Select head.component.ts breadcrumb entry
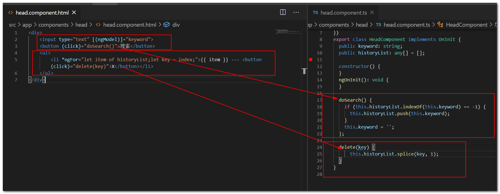The height and width of the screenshot is (194, 500). point(407,25)
